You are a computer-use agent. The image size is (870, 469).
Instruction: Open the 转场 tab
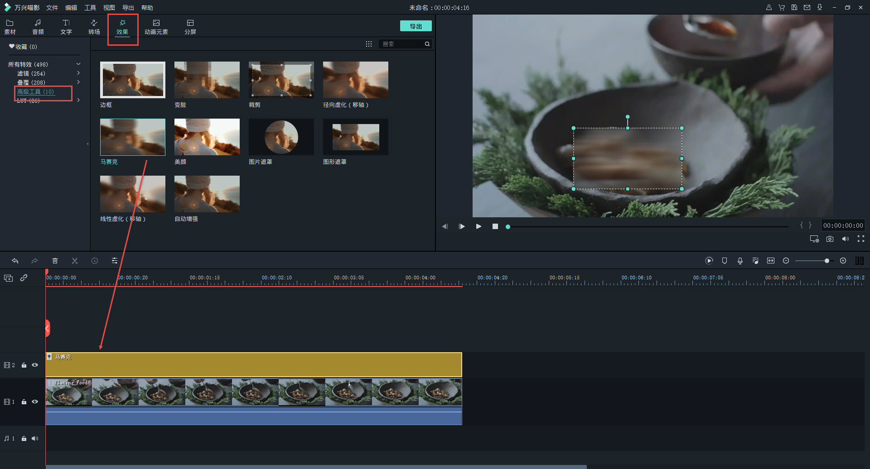[94, 27]
